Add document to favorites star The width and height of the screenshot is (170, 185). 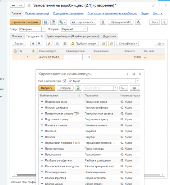click(29, 5)
